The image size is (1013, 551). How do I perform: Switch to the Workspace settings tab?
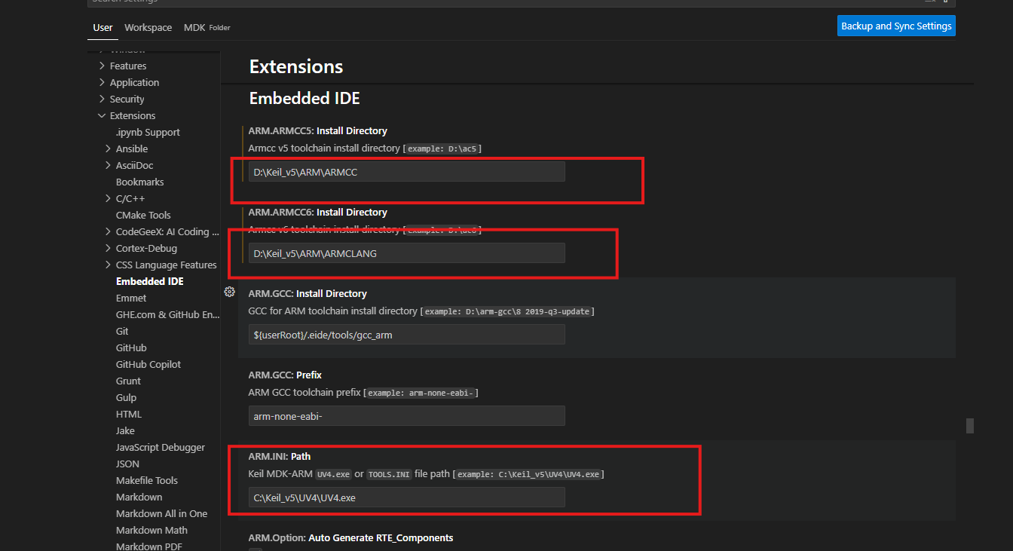click(x=148, y=27)
